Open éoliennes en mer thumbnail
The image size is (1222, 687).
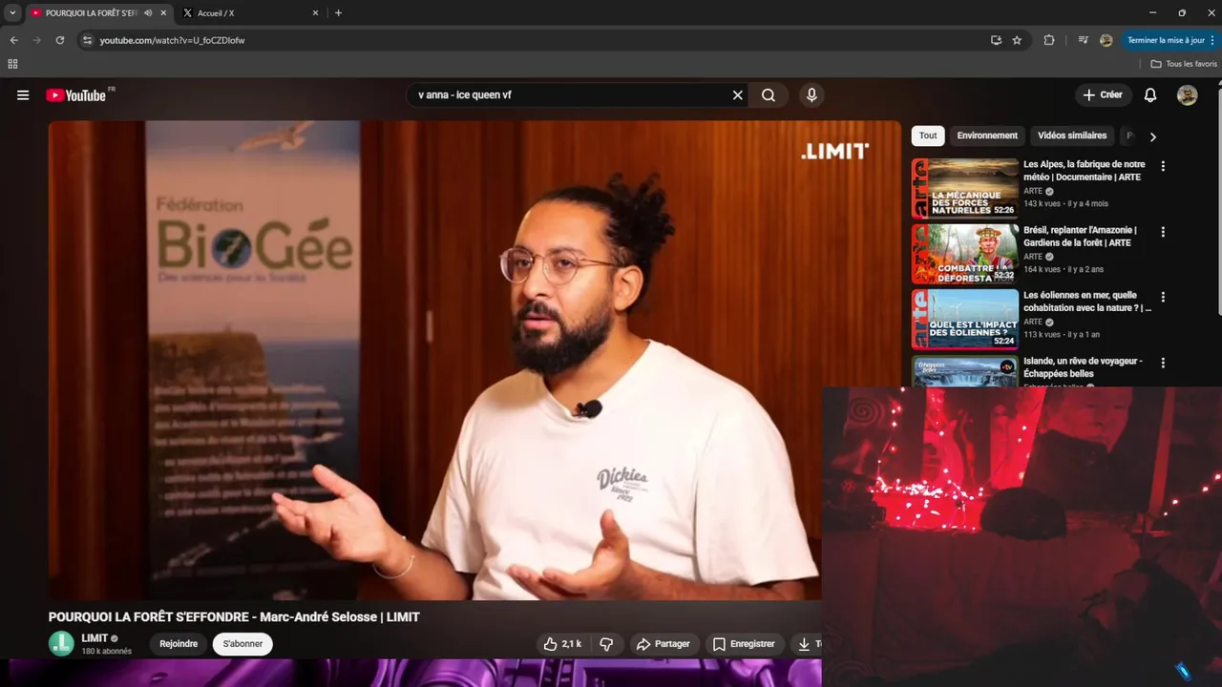pyautogui.click(x=964, y=319)
